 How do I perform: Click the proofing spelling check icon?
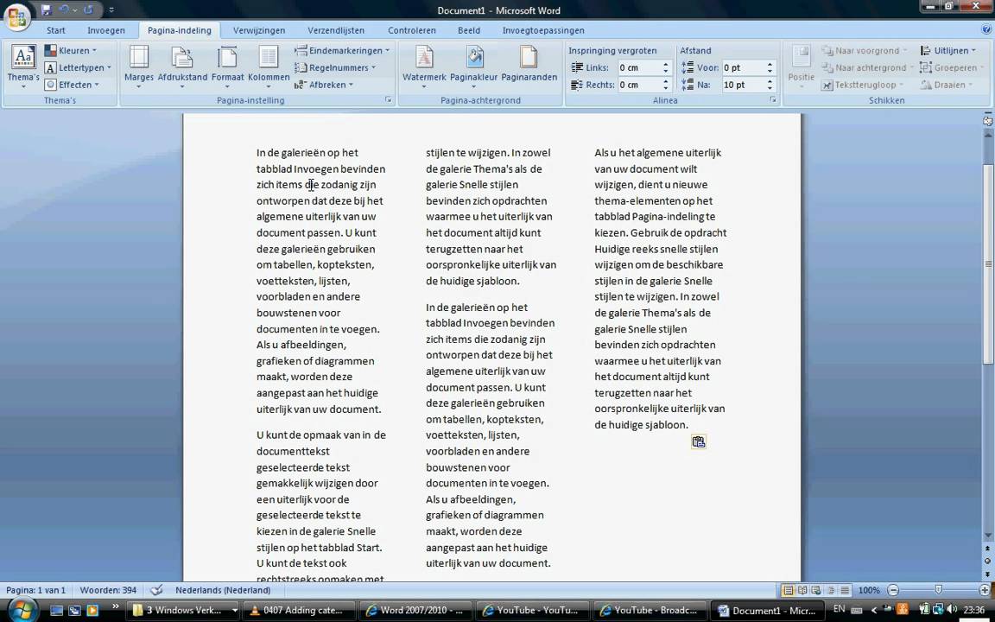[156, 590]
